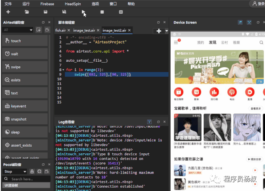The image size is (265, 191).
Task: Switch to the image_test.air tab
Action: tap(84, 30)
